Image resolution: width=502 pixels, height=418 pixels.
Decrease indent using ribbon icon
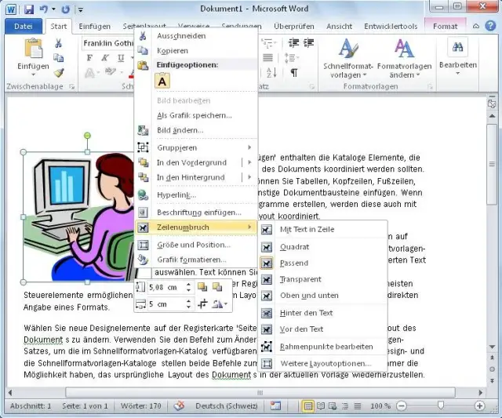coord(293,43)
